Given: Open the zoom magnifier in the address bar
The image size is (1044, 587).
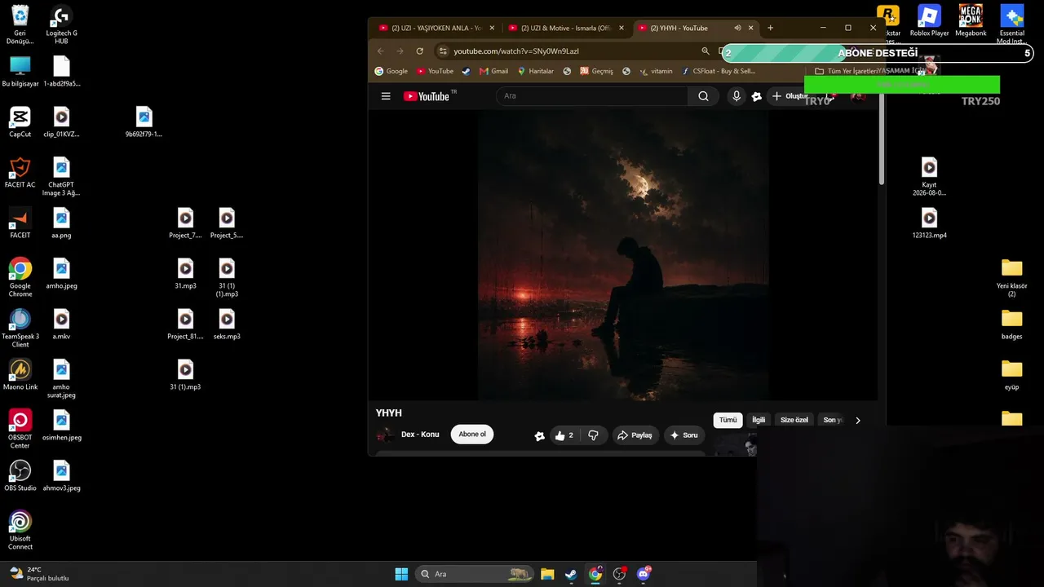Looking at the screenshot, I should click(706, 51).
